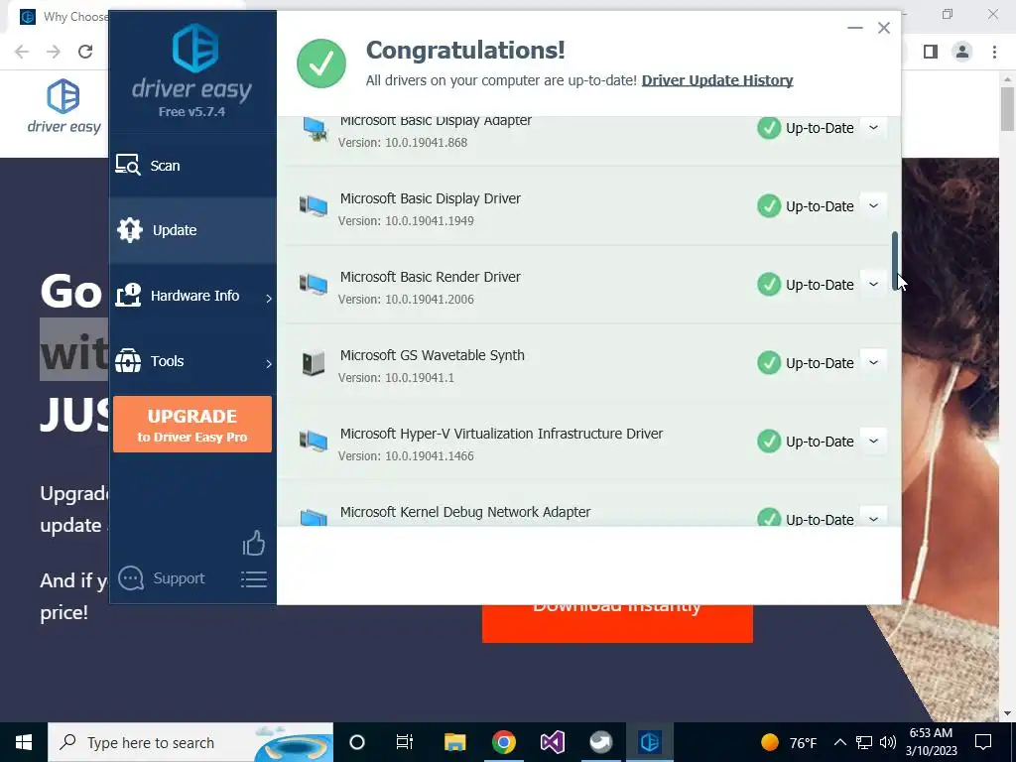The image size is (1016, 762).
Task: Click Up-to-Date checkmark for Basic Render Driver
Action: [769, 285]
